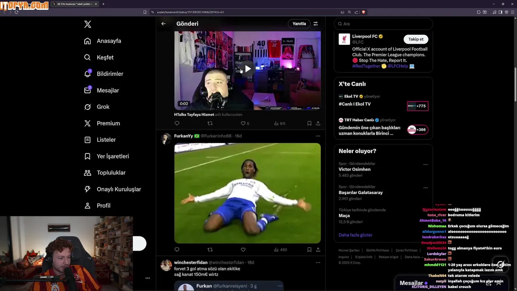The image size is (517, 291).
Task: Open Mesajlar in the left sidebar
Action: coord(101,91)
